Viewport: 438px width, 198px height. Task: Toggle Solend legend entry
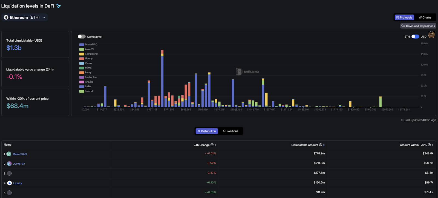tap(86, 91)
